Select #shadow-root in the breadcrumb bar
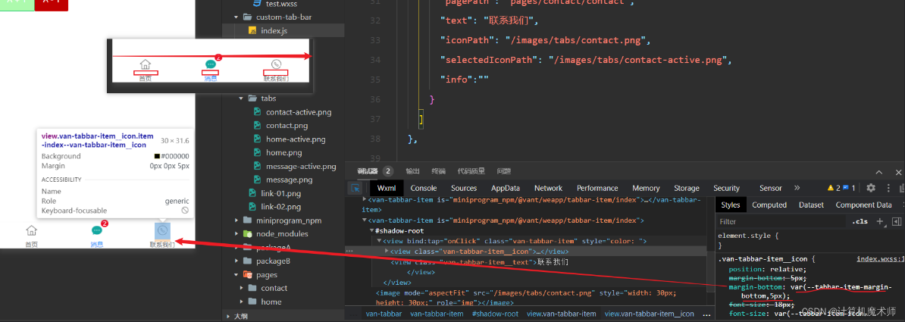Viewport: 905px width, 322px height. 495,314
